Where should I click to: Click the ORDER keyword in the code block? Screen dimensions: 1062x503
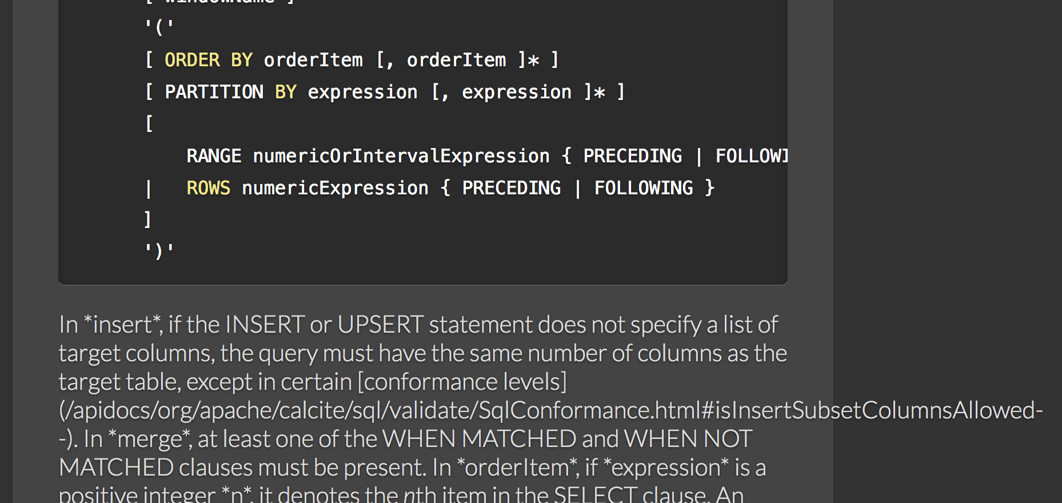[x=192, y=60]
